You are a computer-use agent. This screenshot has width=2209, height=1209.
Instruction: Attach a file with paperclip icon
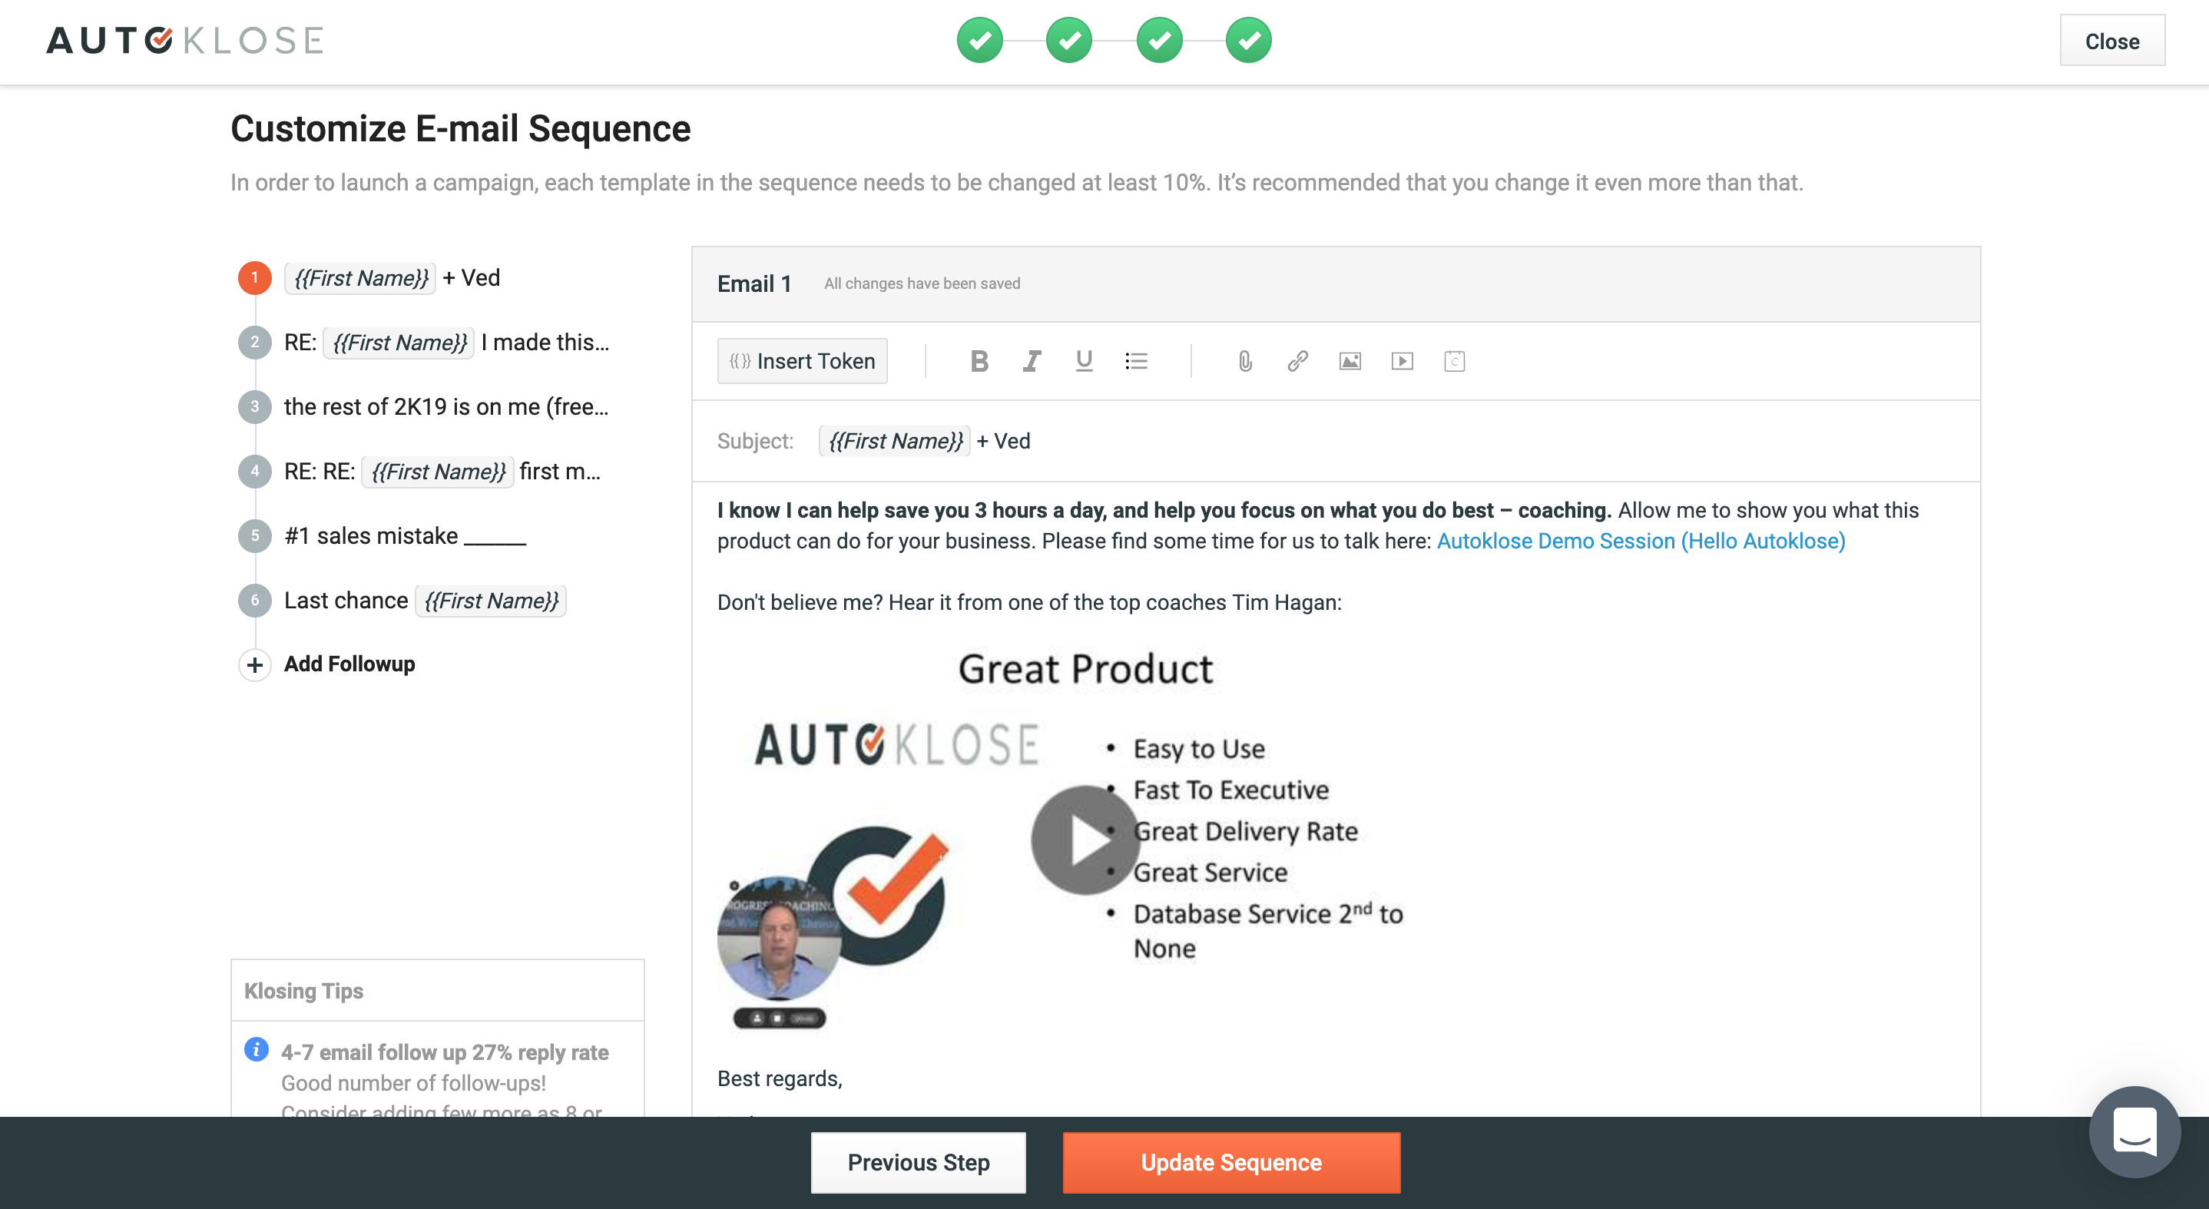click(1245, 361)
